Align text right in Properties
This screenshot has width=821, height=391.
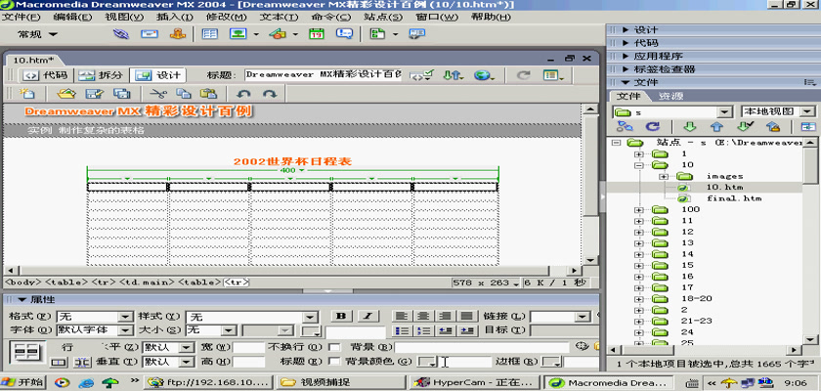click(x=445, y=316)
